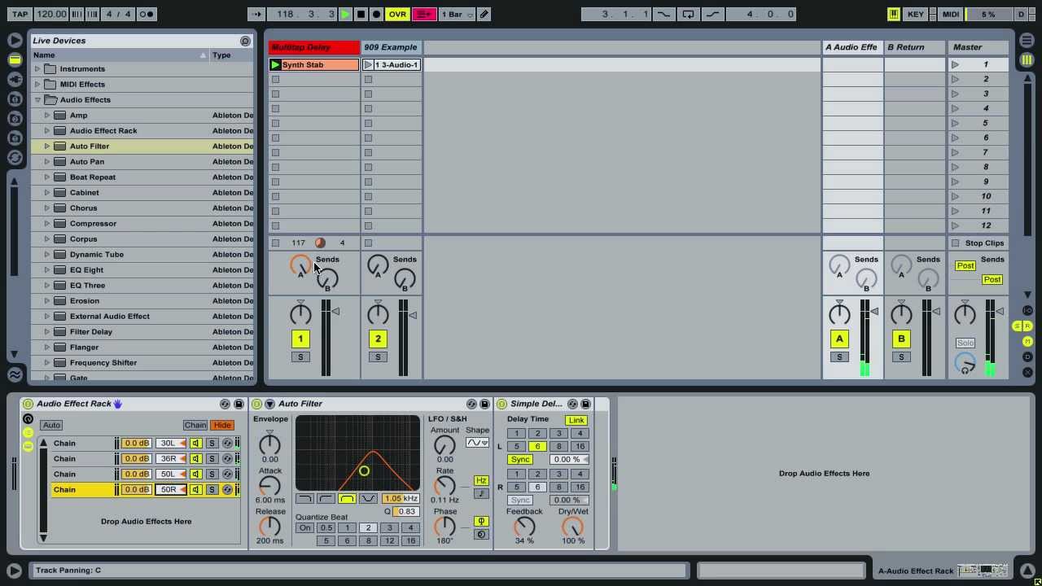Select Filter Delay in browser list
Viewport: 1042px width, 586px height.
[142, 332]
